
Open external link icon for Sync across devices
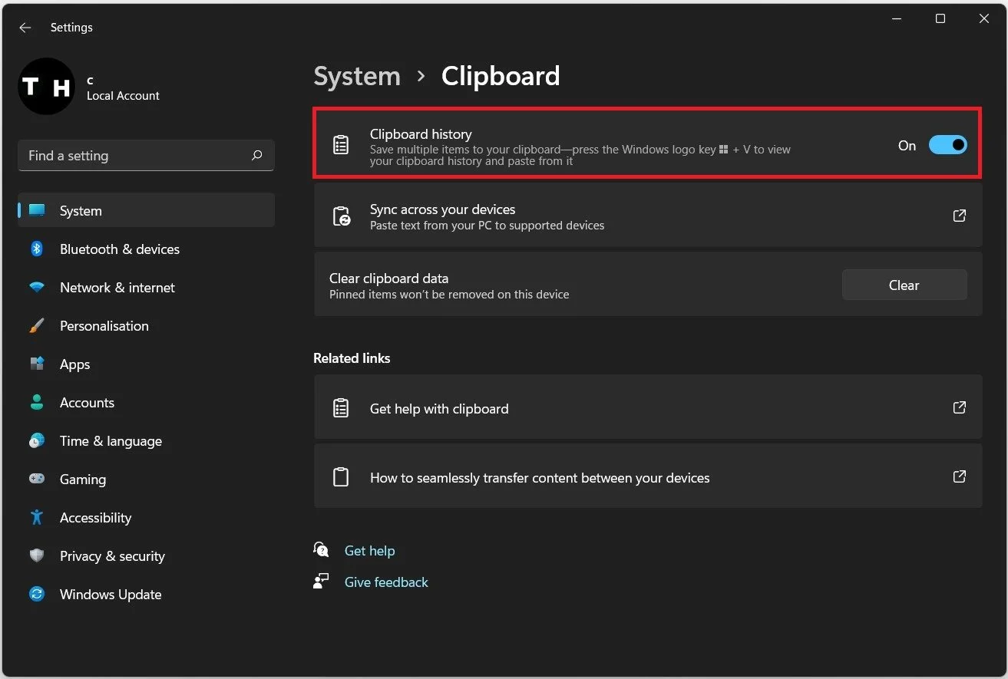pyautogui.click(x=959, y=216)
